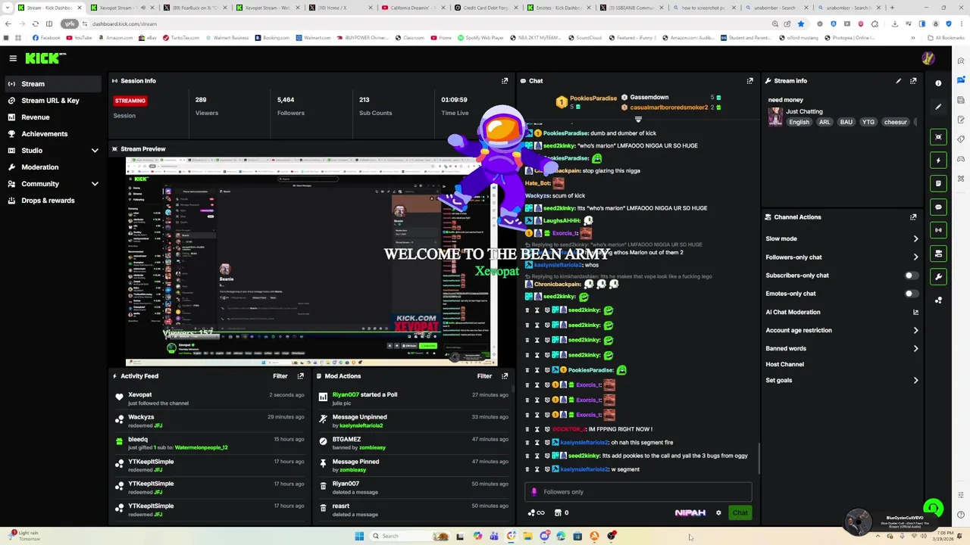Click Host Channel action
This screenshot has width=970, height=545.
click(784, 364)
